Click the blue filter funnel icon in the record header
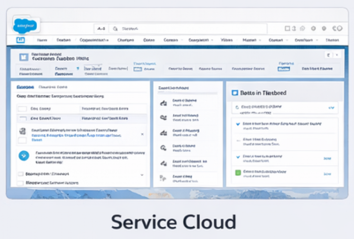 click(x=78, y=68)
